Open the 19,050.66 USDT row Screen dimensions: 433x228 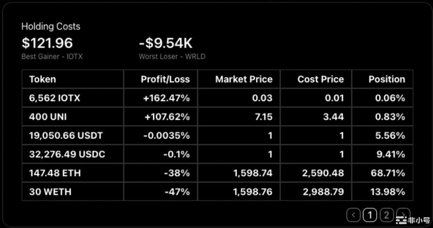click(x=66, y=135)
